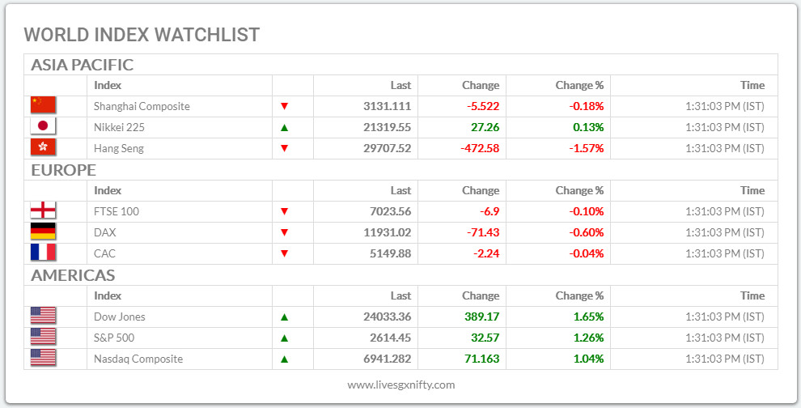Image resolution: width=801 pixels, height=408 pixels.
Task: Click the green up arrow for Nikkei 225
Action: 285,127
